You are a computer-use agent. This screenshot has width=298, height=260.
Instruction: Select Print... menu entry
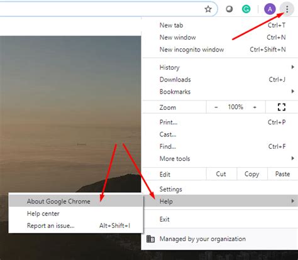click(220, 122)
